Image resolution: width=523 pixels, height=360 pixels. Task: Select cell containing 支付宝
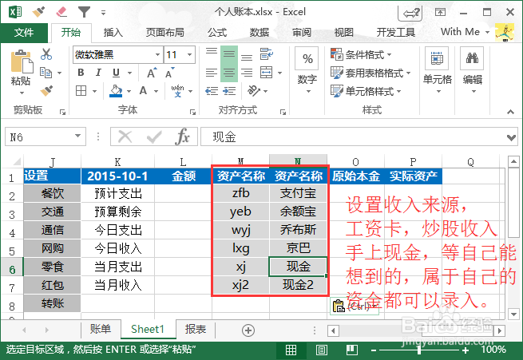tap(298, 193)
